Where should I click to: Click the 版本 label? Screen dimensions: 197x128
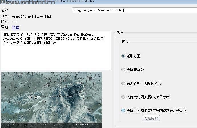pyautogui.click(x=4, y=22)
